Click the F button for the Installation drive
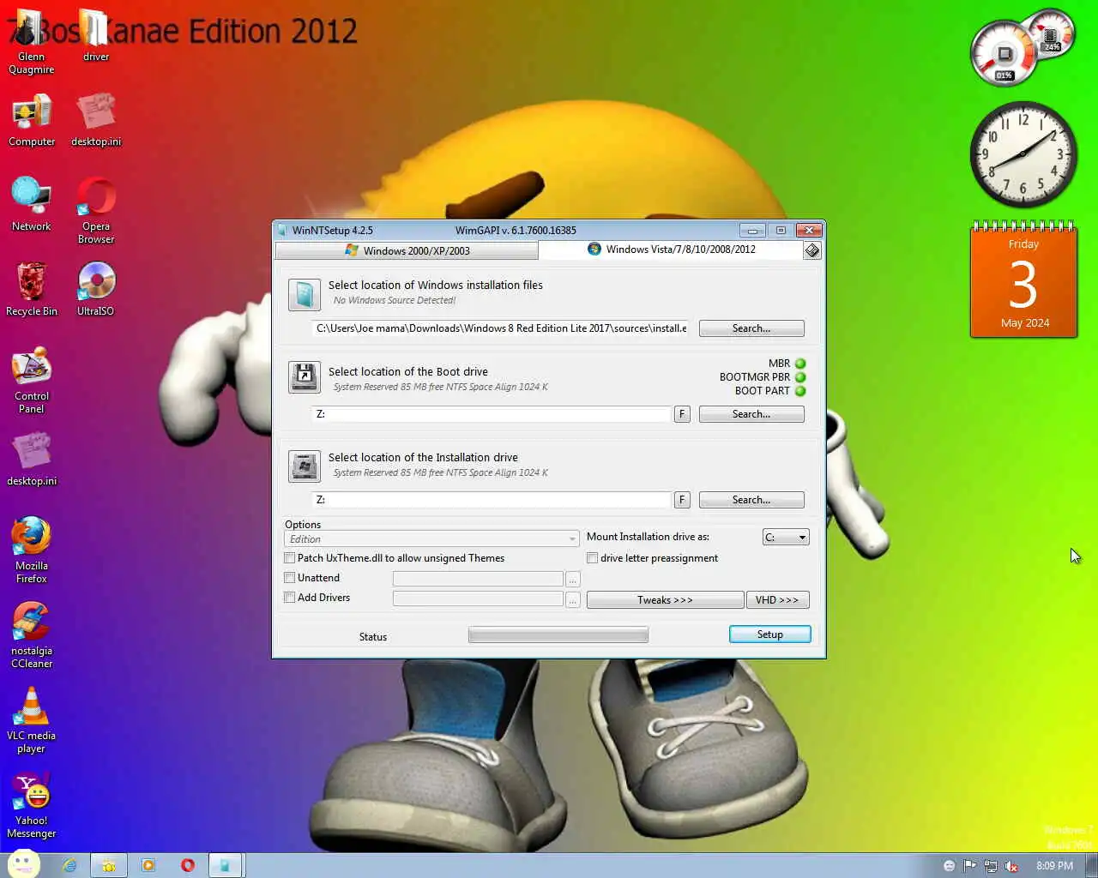The image size is (1098, 878). pos(682,500)
